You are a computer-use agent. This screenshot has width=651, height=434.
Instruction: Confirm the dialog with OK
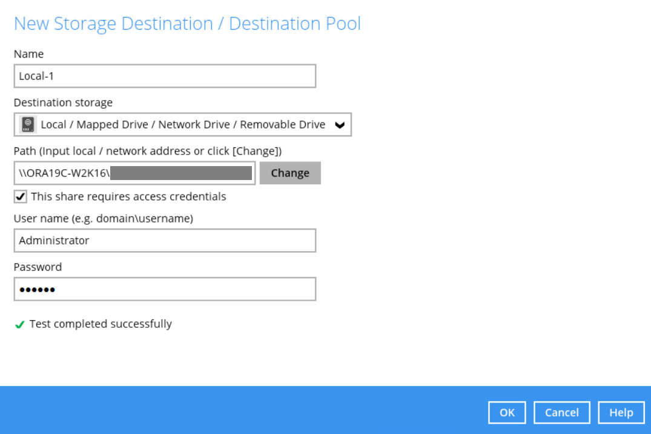507,413
